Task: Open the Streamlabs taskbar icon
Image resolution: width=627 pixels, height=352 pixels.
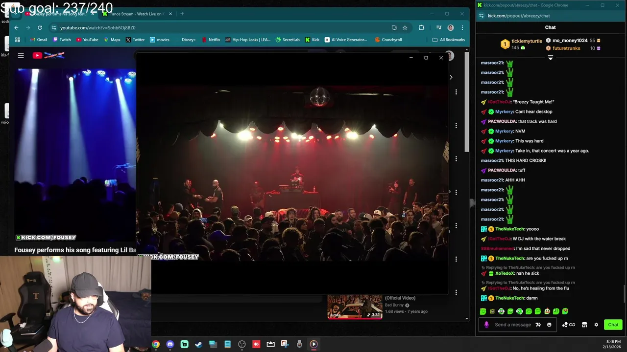Action: [184, 344]
